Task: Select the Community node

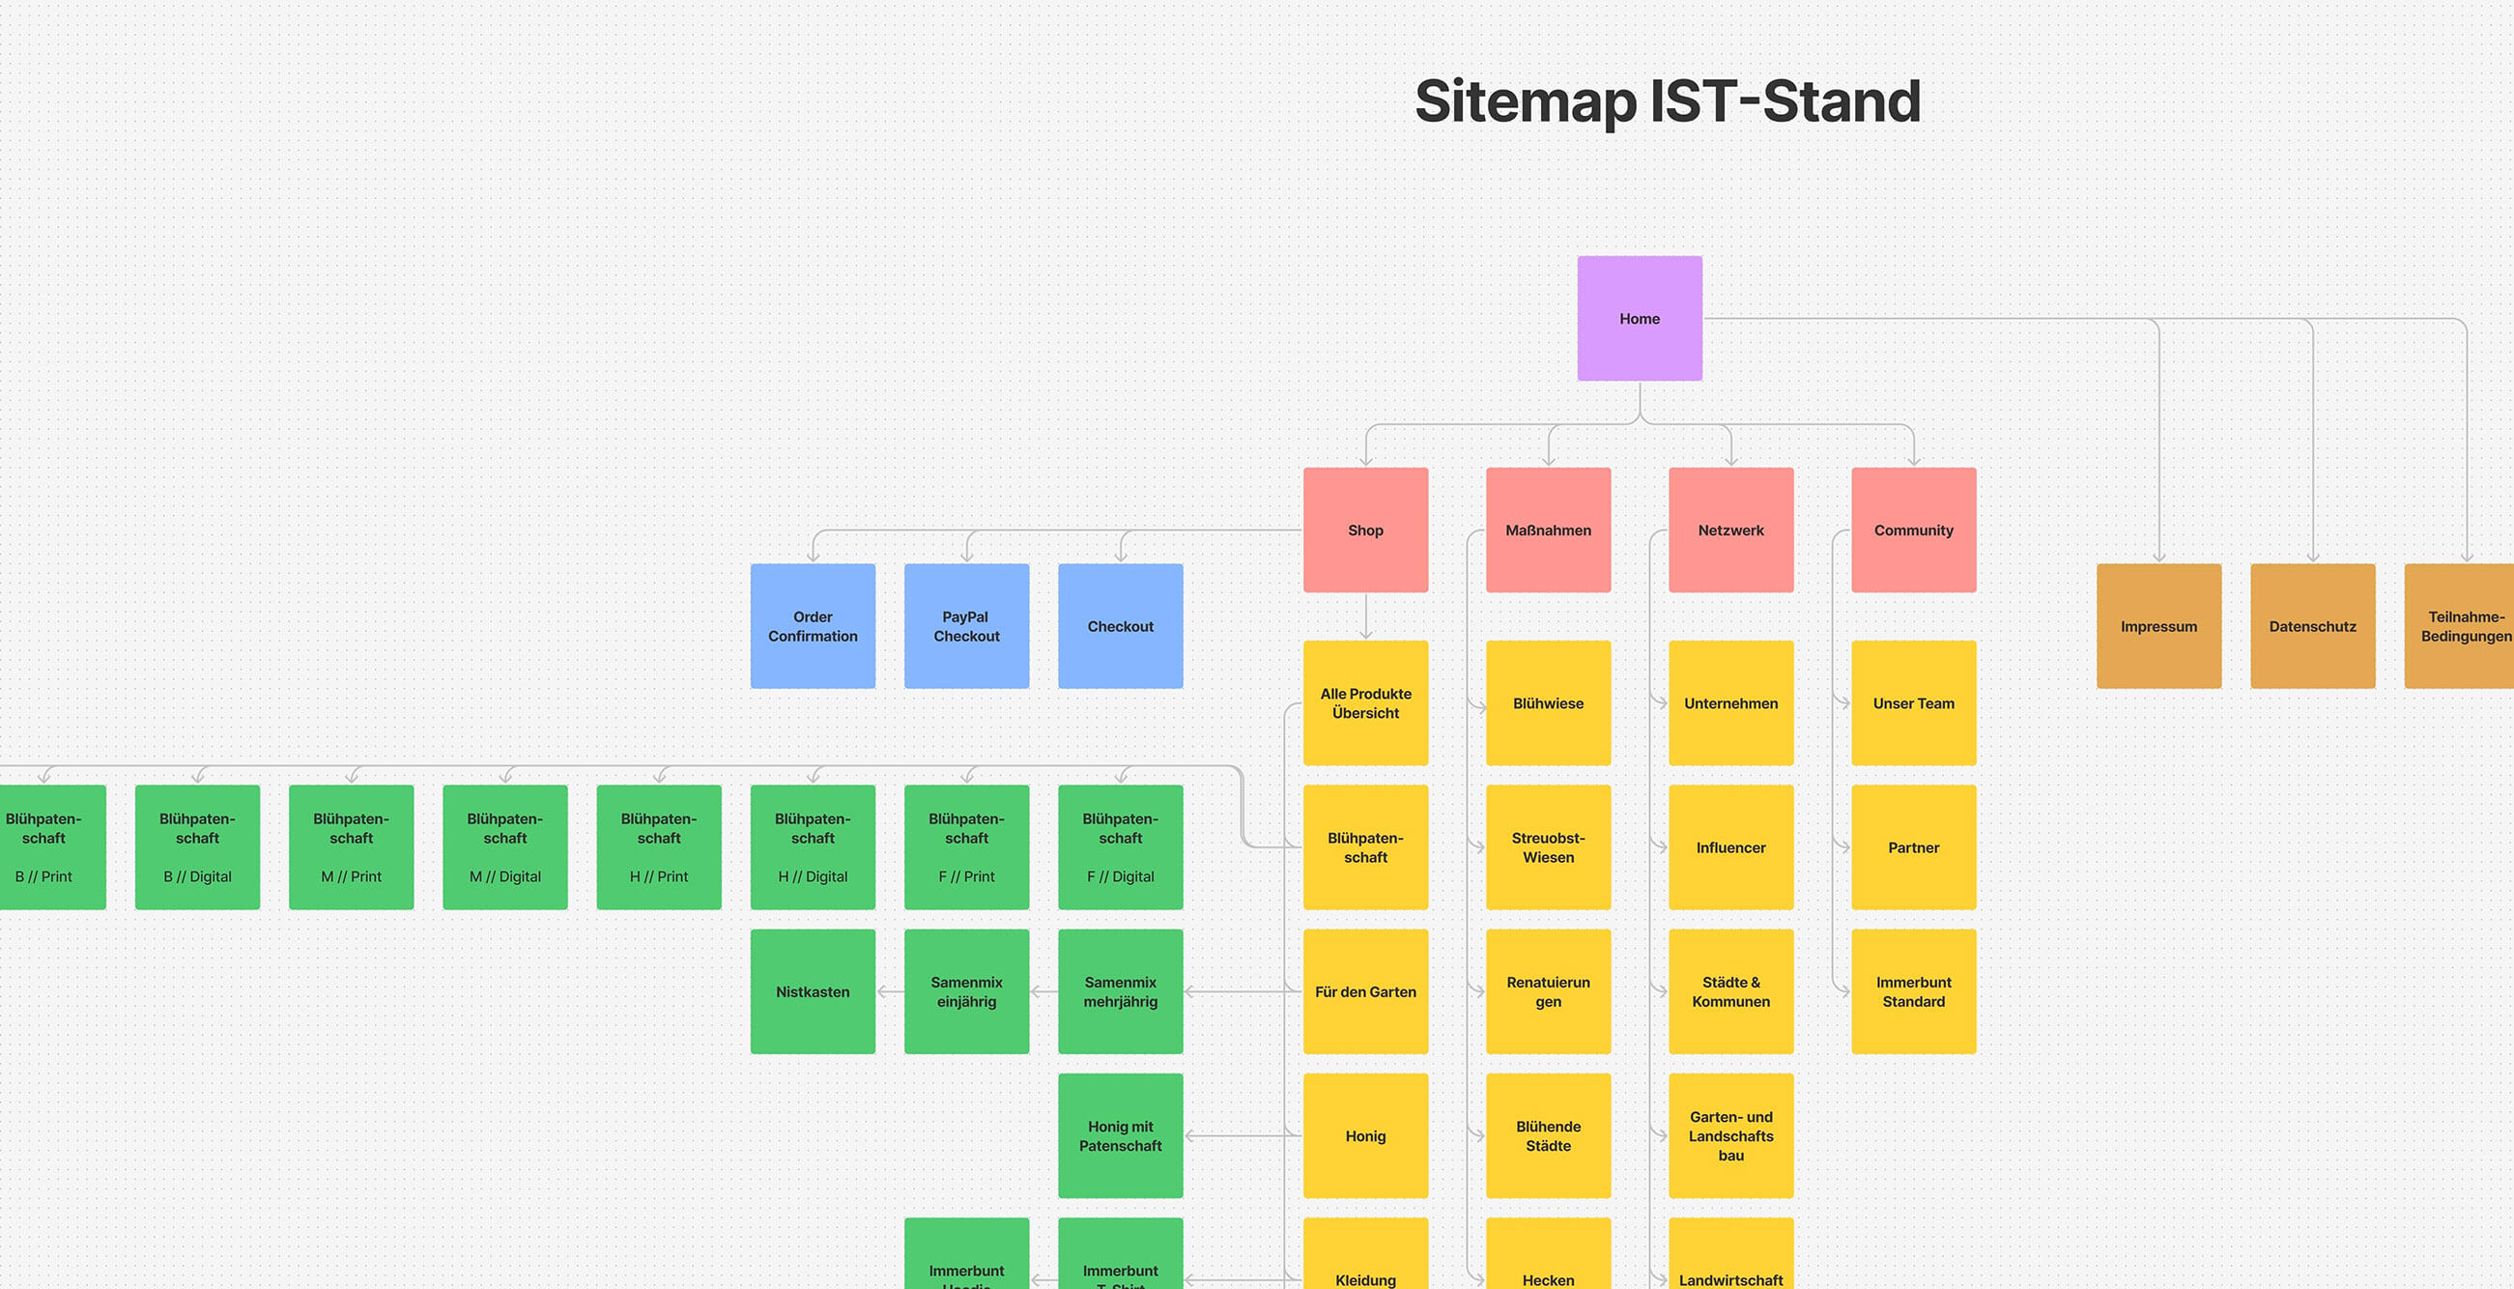Action: [x=1914, y=530]
